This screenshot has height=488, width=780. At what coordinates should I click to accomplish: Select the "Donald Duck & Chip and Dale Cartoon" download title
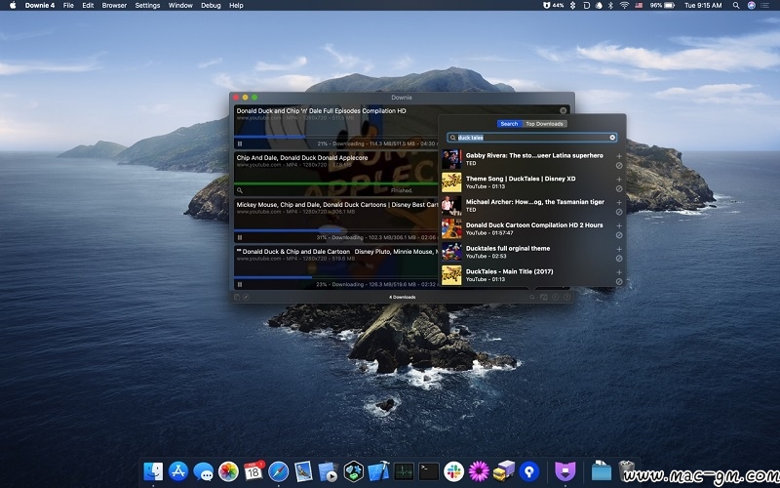[296, 252]
